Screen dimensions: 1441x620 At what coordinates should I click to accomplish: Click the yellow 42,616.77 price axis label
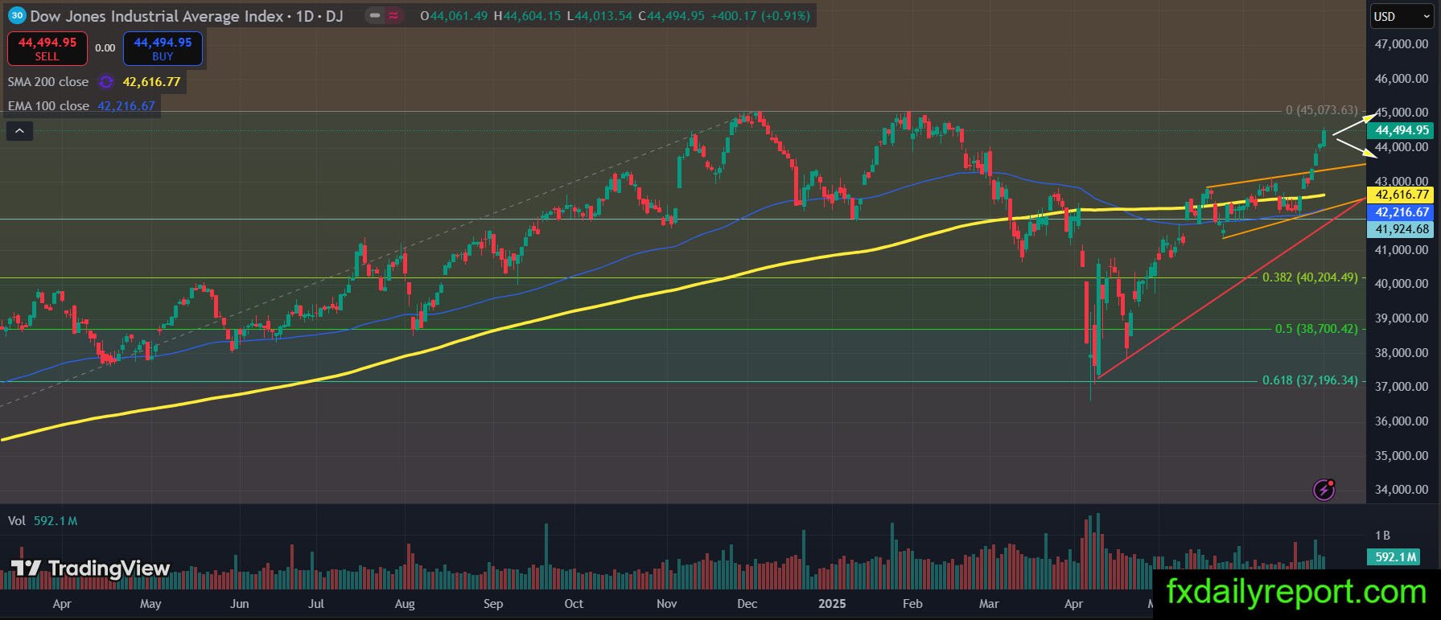[1402, 195]
